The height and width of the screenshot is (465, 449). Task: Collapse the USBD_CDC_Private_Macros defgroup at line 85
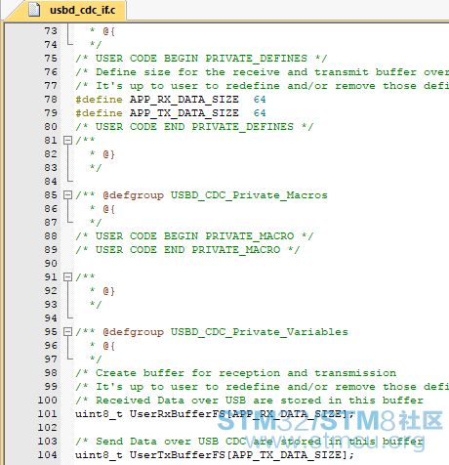click(x=67, y=195)
